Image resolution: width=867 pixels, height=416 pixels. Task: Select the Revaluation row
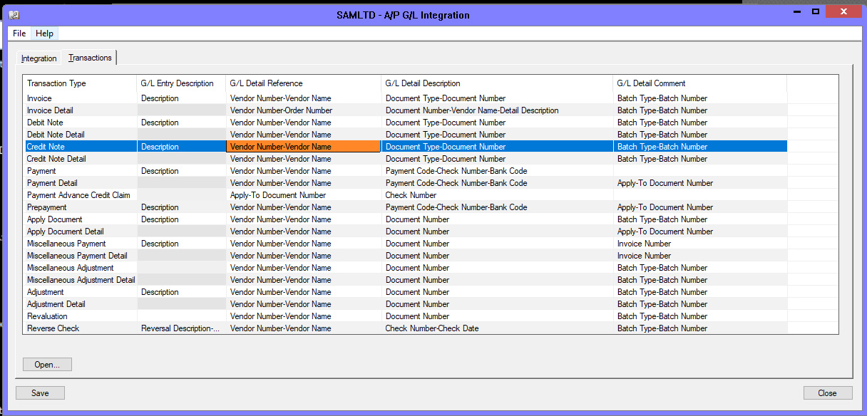[x=405, y=316]
